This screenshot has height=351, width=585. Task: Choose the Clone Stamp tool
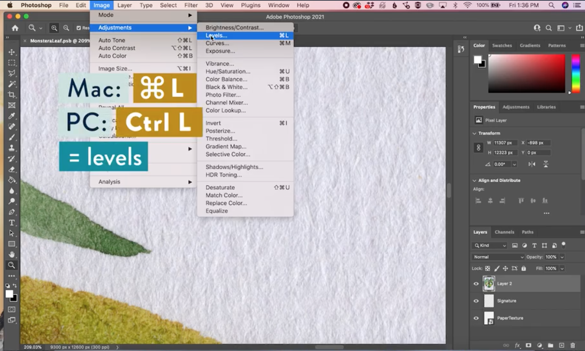pos(12,148)
